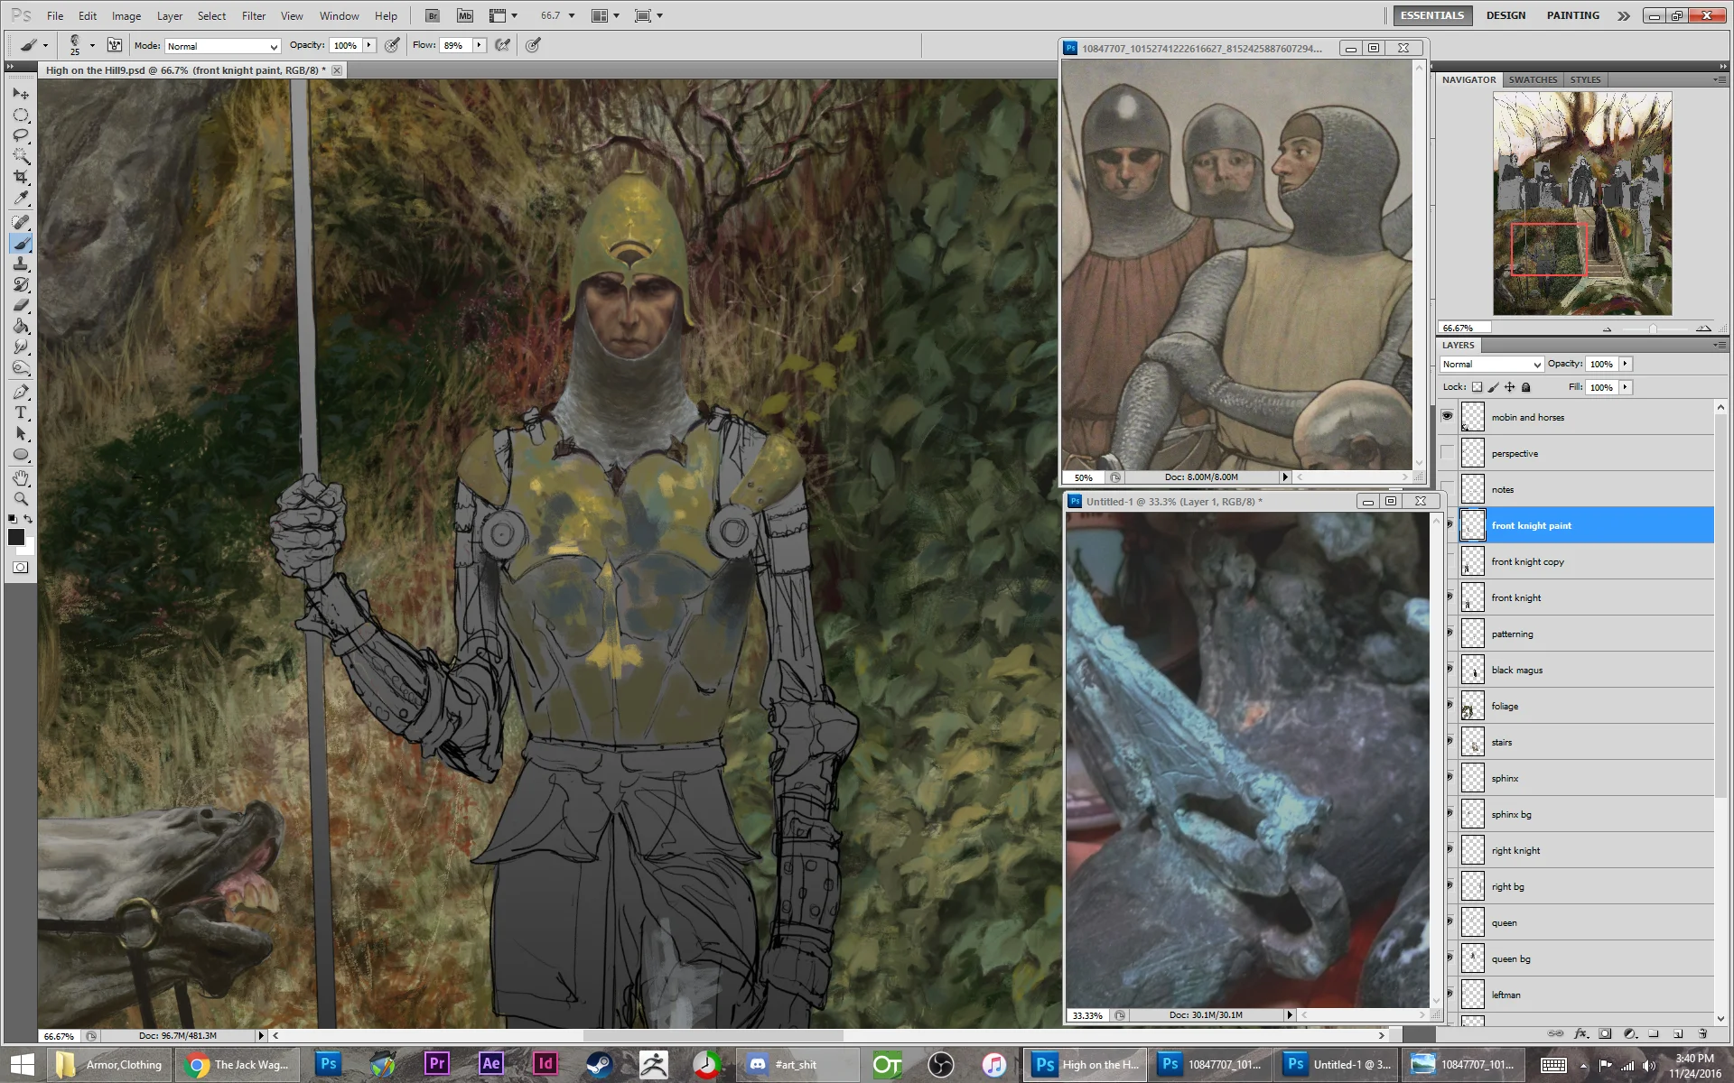This screenshot has width=1734, height=1083.
Task: Pick the Hand tool
Action: pyautogui.click(x=21, y=477)
